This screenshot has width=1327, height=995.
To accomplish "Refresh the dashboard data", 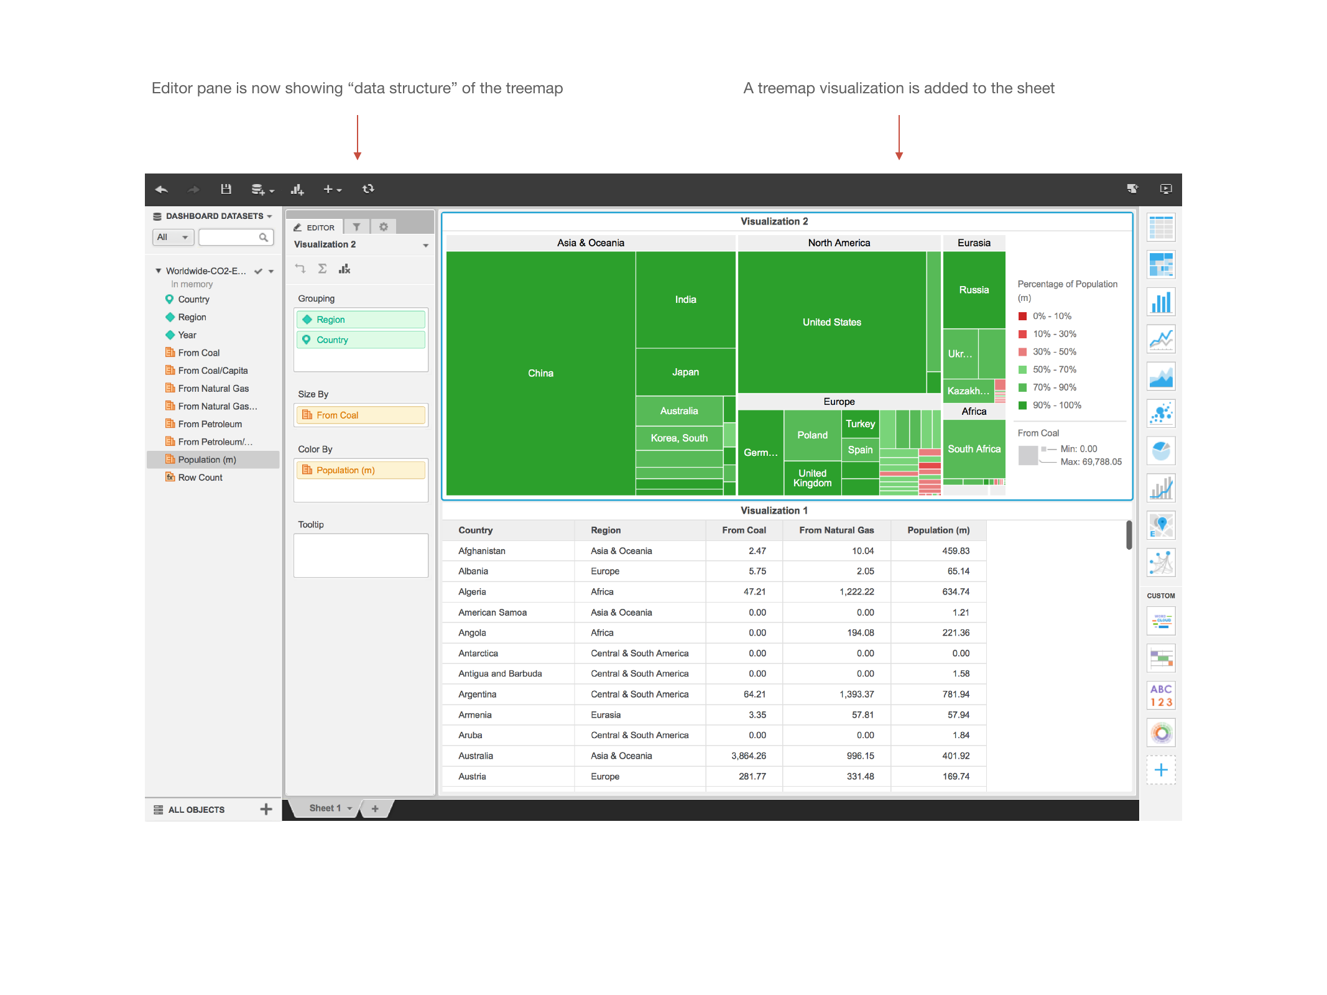I will coord(368,188).
